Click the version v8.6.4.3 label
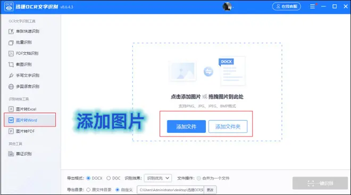 coord(66,7)
